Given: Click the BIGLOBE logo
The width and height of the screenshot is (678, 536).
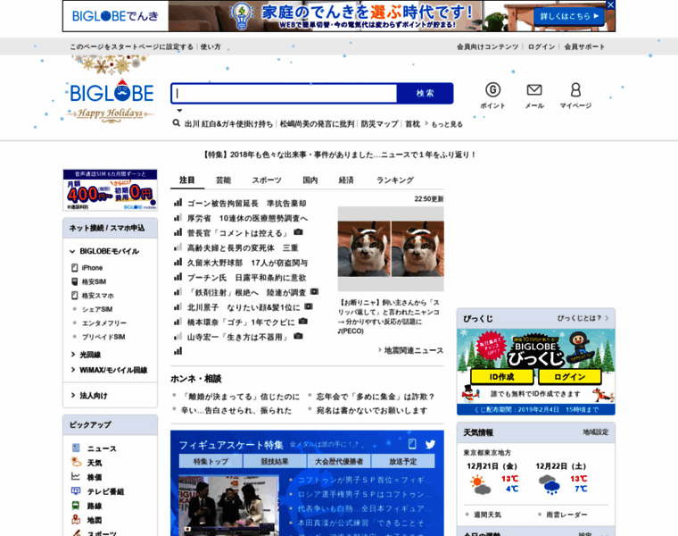Looking at the screenshot, I should click(x=112, y=92).
